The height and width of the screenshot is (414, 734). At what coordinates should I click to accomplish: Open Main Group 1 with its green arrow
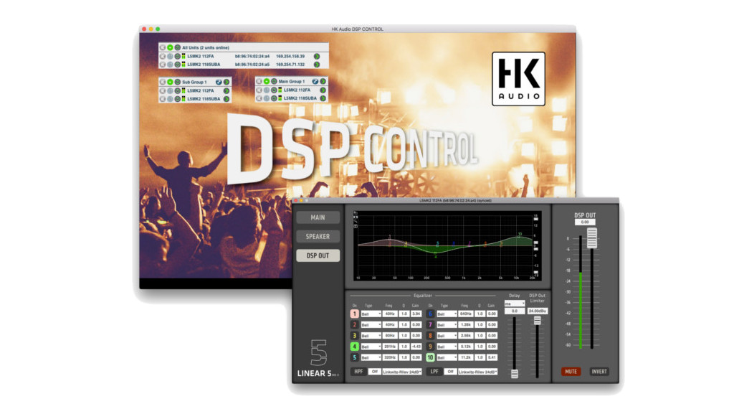click(323, 82)
